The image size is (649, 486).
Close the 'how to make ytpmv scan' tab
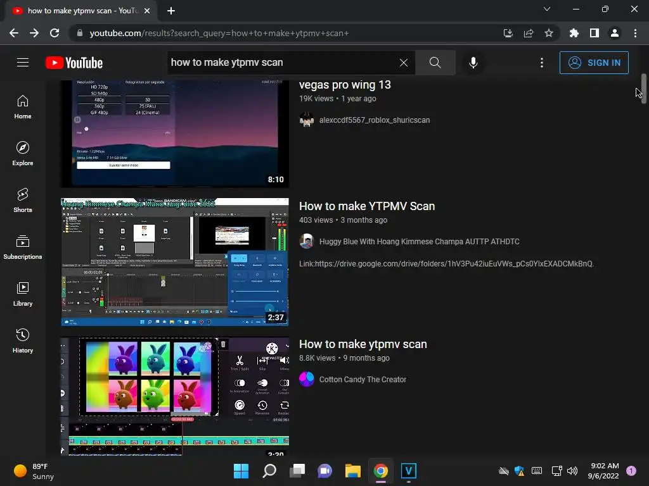tap(147, 11)
